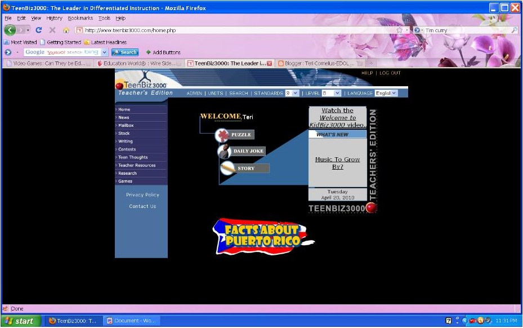Click the search magnifier next to Tim curry

[x=515, y=30]
